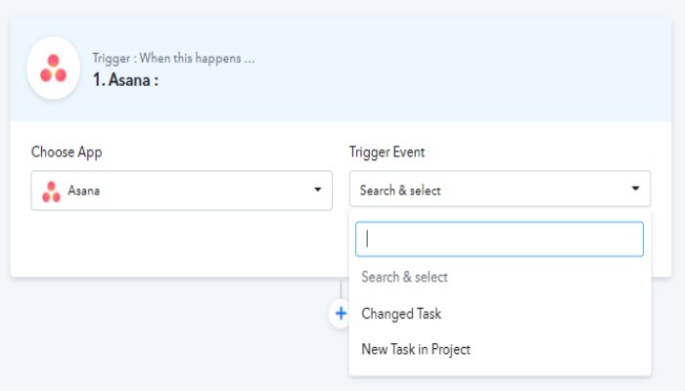685x391 pixels.
Task: Click the Trigger Event field's 'Search & select' text
Action: [400, 191]
